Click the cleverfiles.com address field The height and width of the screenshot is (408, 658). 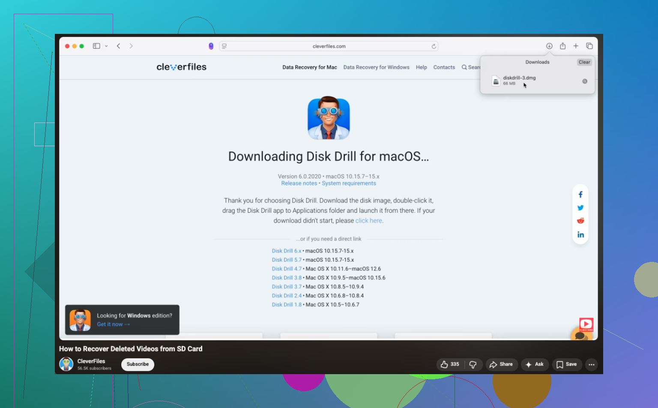coord(329,46)
